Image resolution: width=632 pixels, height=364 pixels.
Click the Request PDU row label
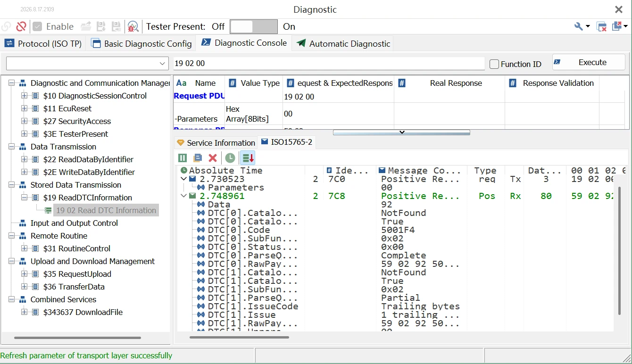[198, 96]
